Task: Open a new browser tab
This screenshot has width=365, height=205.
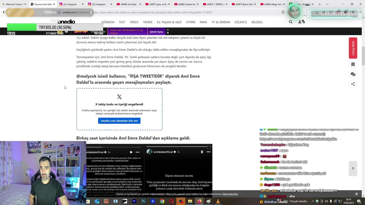Action: coord(320,4)
